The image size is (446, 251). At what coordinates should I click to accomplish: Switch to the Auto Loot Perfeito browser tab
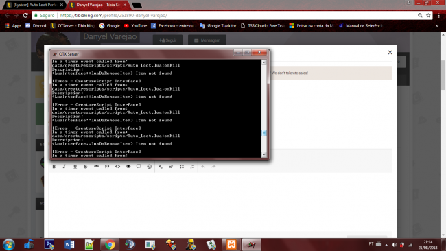(x=35, y=5)
